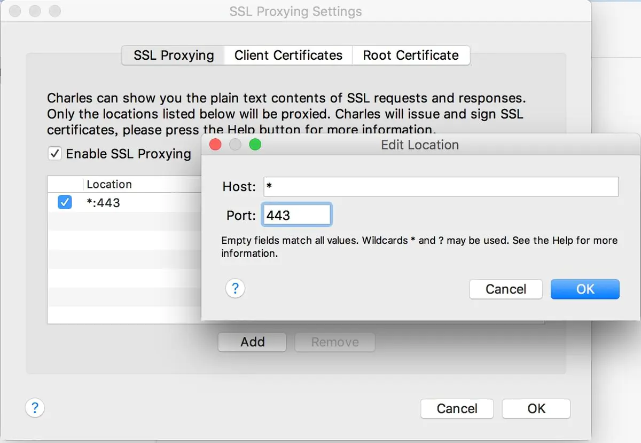The height and width of the screenshot is (443, 641).
Task: Click Add button below location list
Action: (252, 342)
